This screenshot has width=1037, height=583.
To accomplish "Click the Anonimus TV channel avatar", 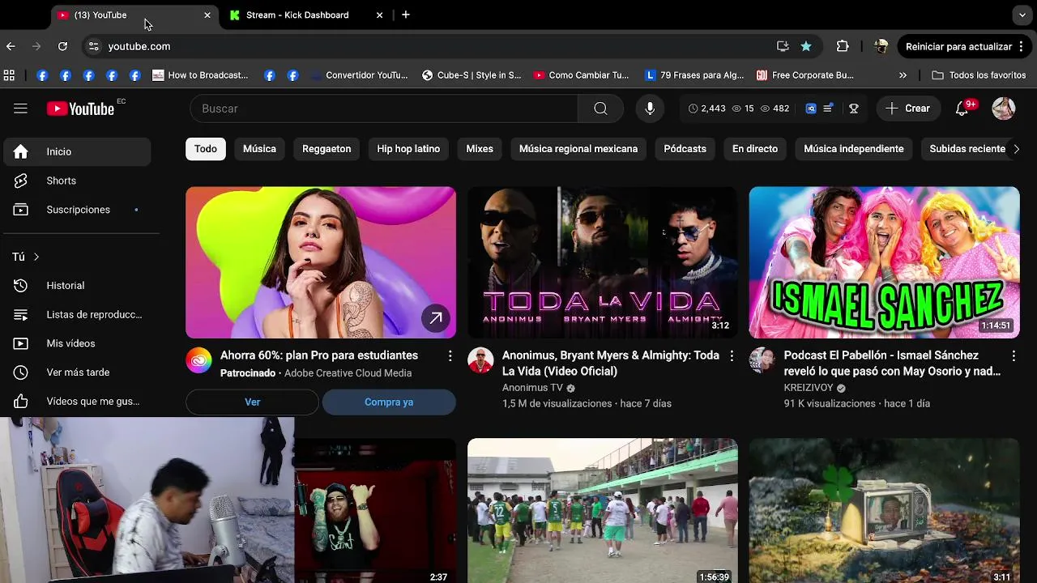I will click(x=480, y=360).
